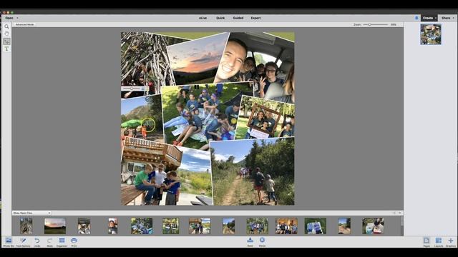Select the ninth Photo Bin thumbnail, outdoor group

[258, 226]
